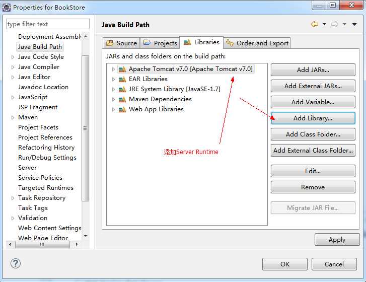Click the Apache Tomcat v7.0 library icon

[122, 69]
